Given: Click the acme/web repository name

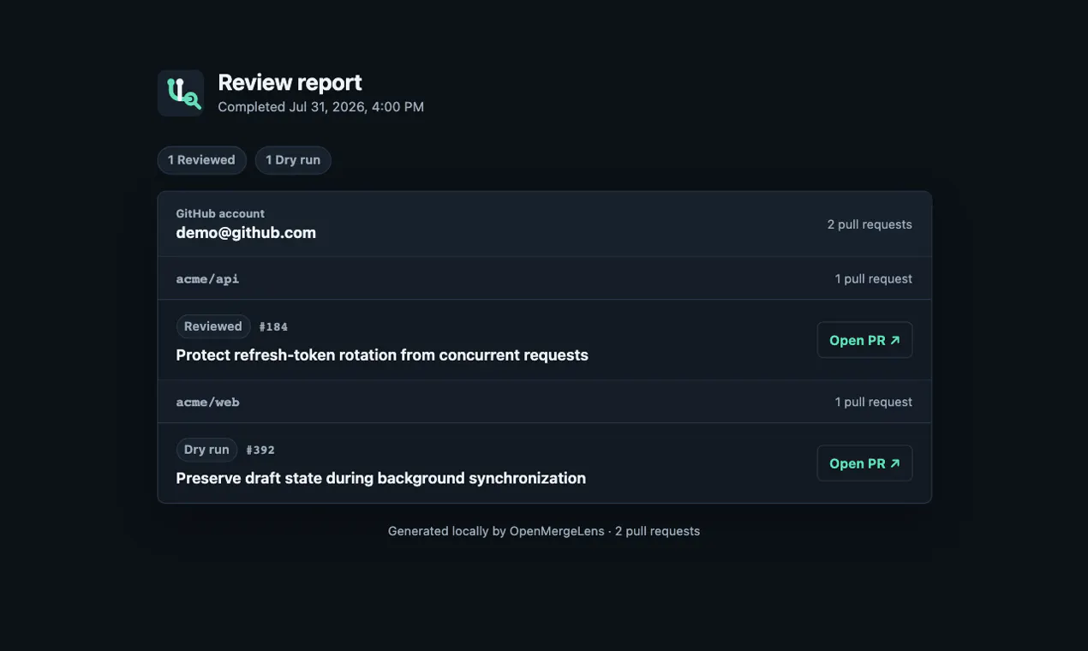Looking at the screenshot, I should [x=207, y=403].
